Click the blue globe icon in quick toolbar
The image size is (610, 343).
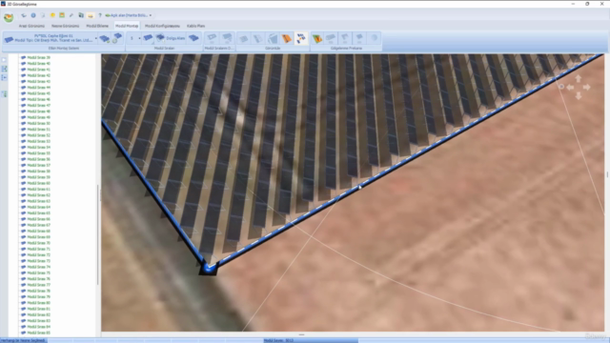point(33,15)
